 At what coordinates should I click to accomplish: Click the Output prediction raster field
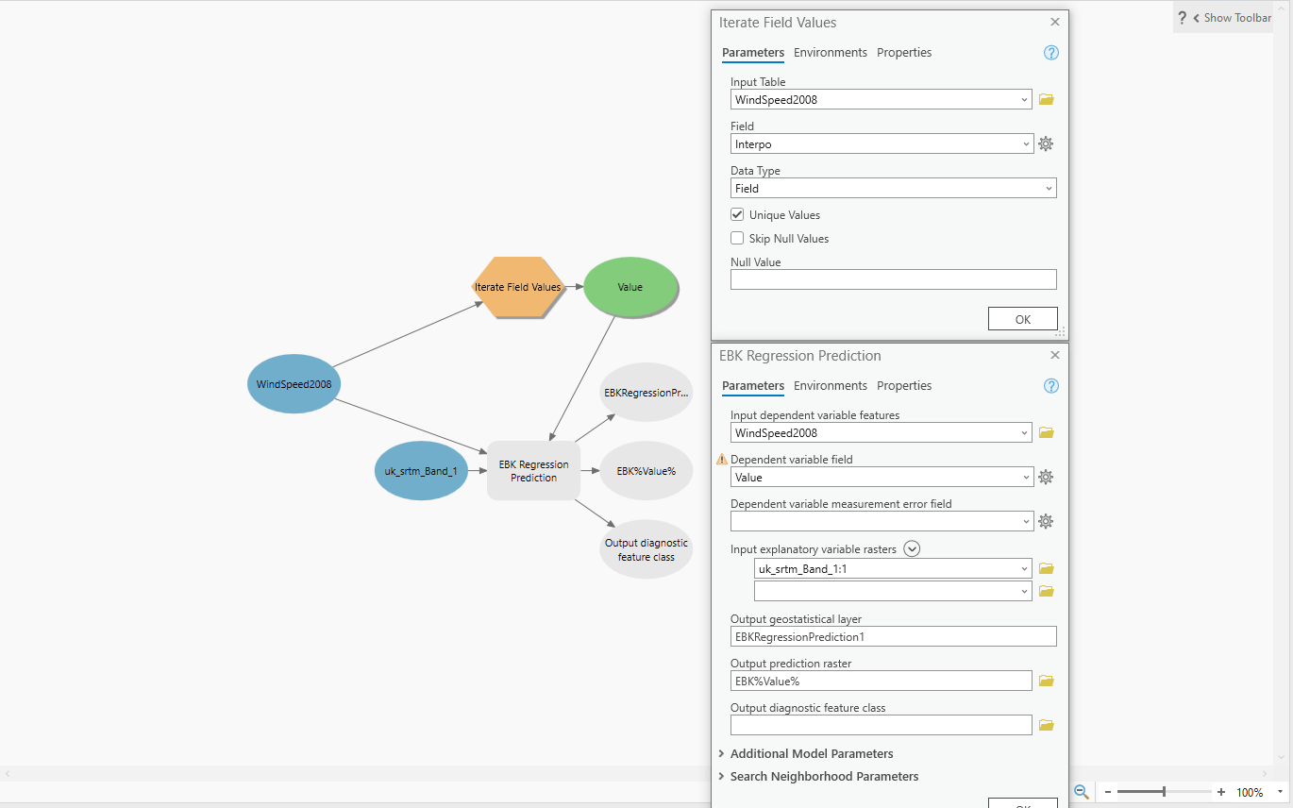pyautogui.click(x=882, y=681)
